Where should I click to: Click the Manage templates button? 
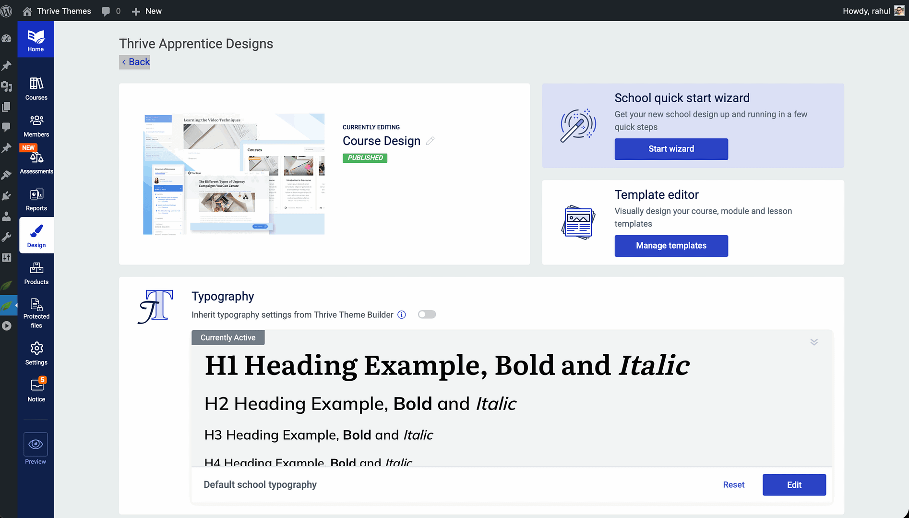[671, 246]
